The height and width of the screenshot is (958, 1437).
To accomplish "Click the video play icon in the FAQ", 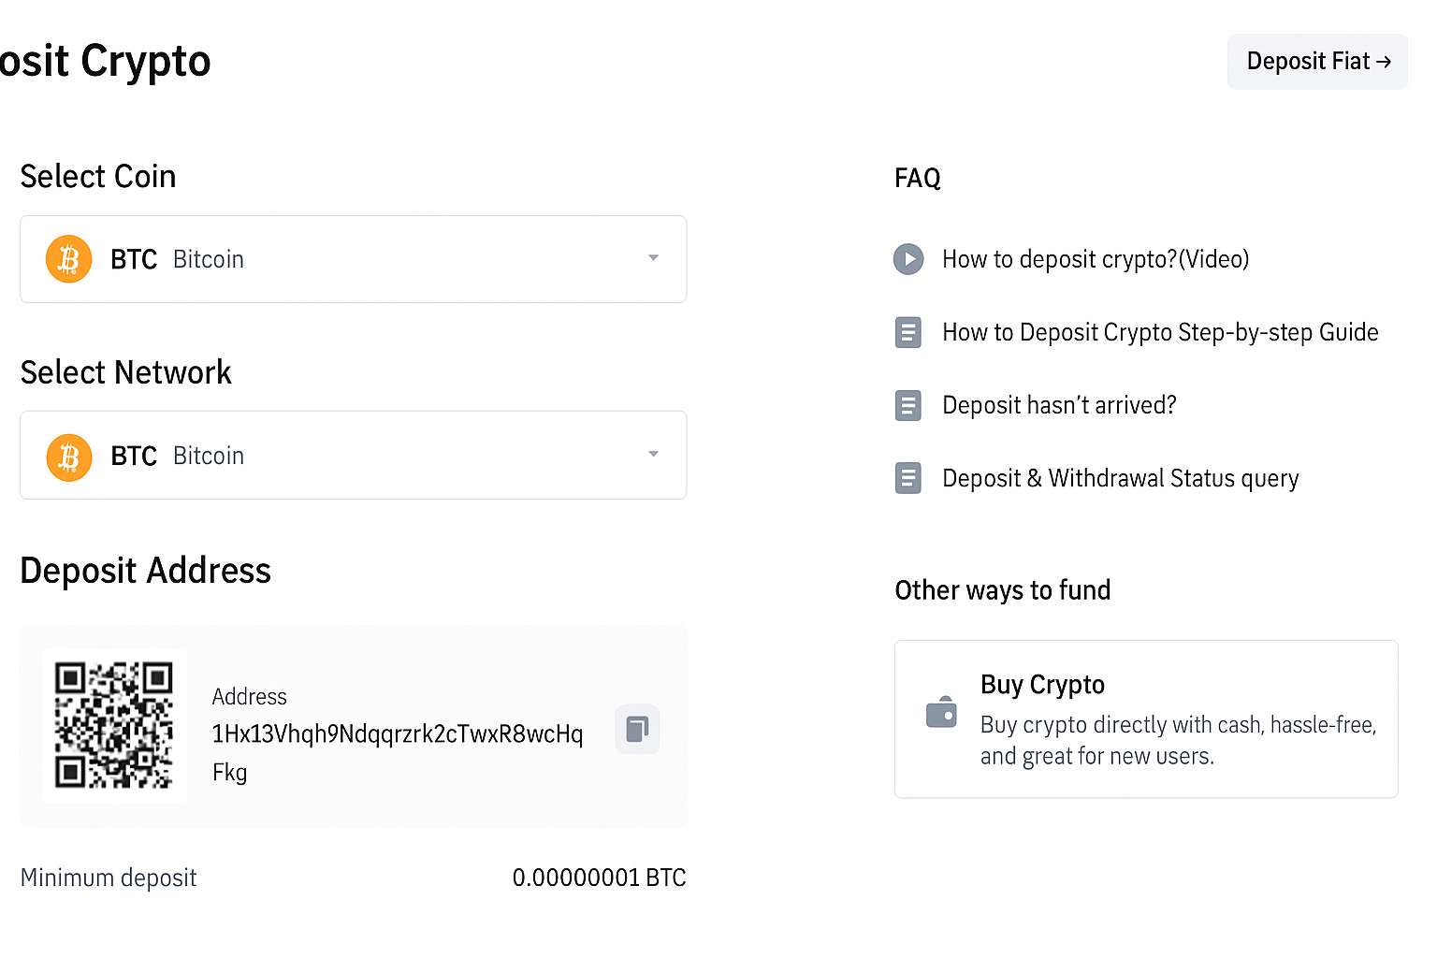I will pos(908,259).
